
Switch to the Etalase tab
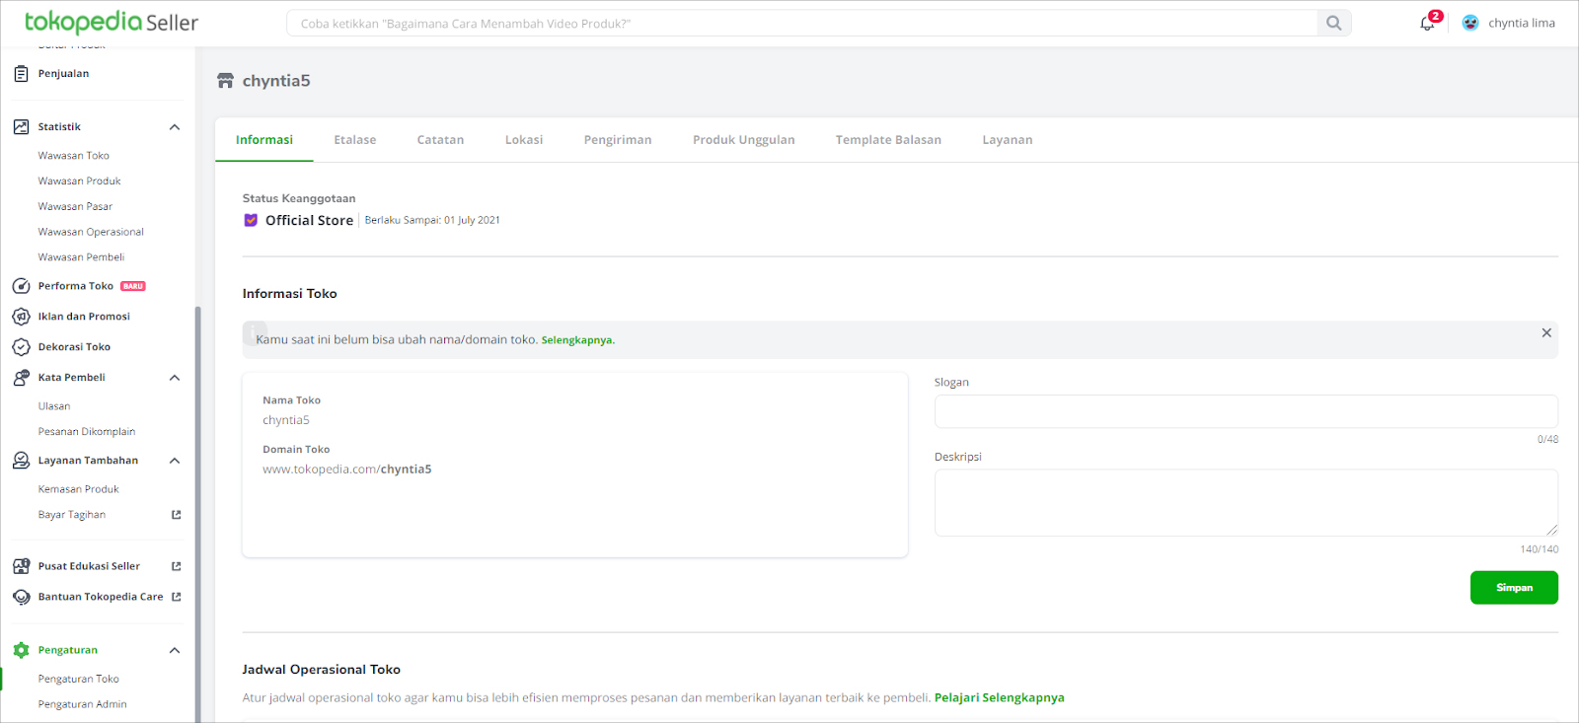[x=355, y=140]
